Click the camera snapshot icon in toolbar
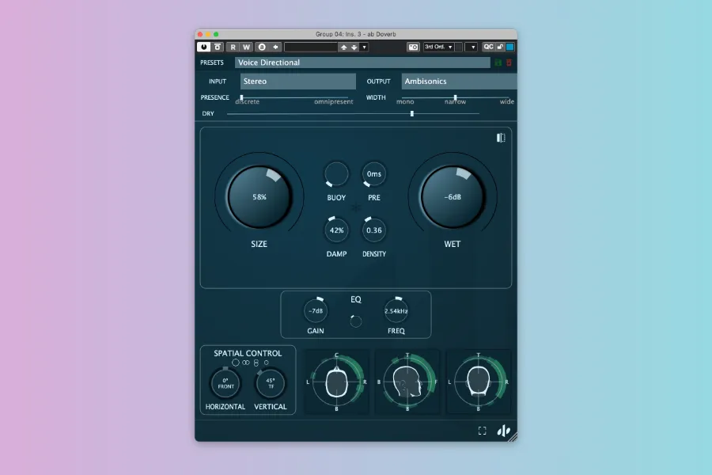The height and width of the screenshot is (475, 712). pyautogui.click(x=413, y=47)
